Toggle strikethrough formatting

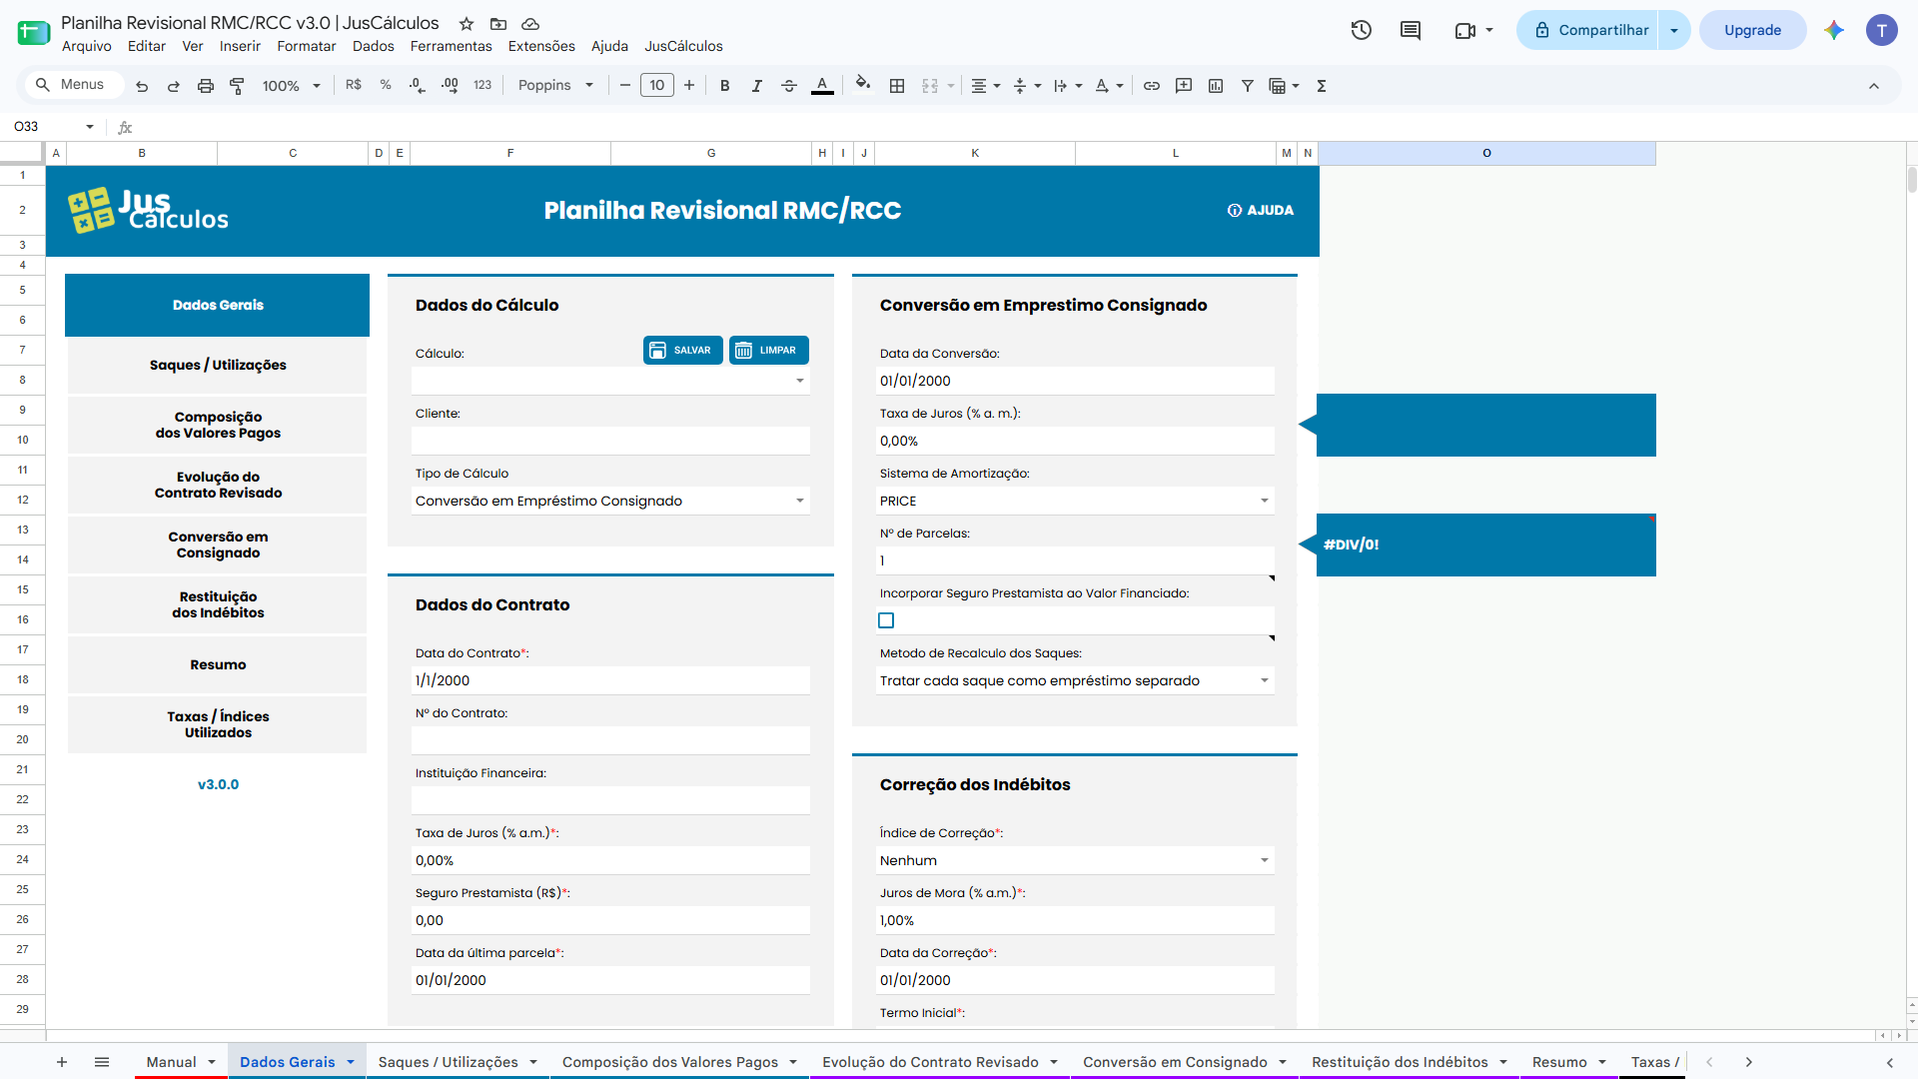pyautogui.click(x=789, y=86)
